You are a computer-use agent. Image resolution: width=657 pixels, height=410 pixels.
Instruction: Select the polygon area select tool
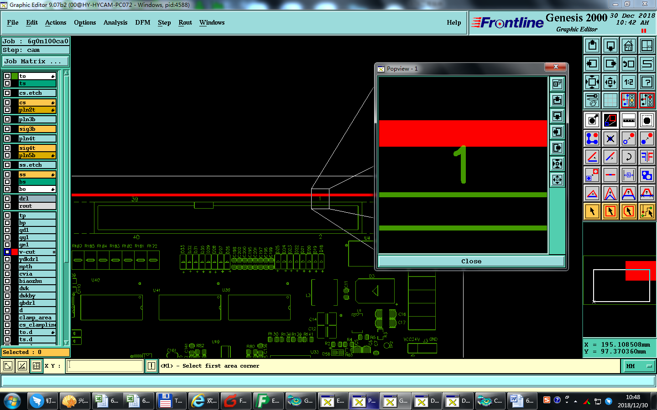629,211
